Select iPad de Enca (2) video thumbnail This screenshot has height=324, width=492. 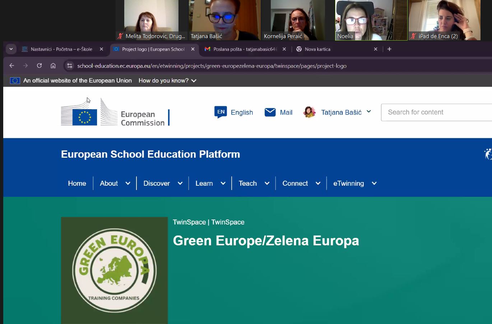(445, 20)
